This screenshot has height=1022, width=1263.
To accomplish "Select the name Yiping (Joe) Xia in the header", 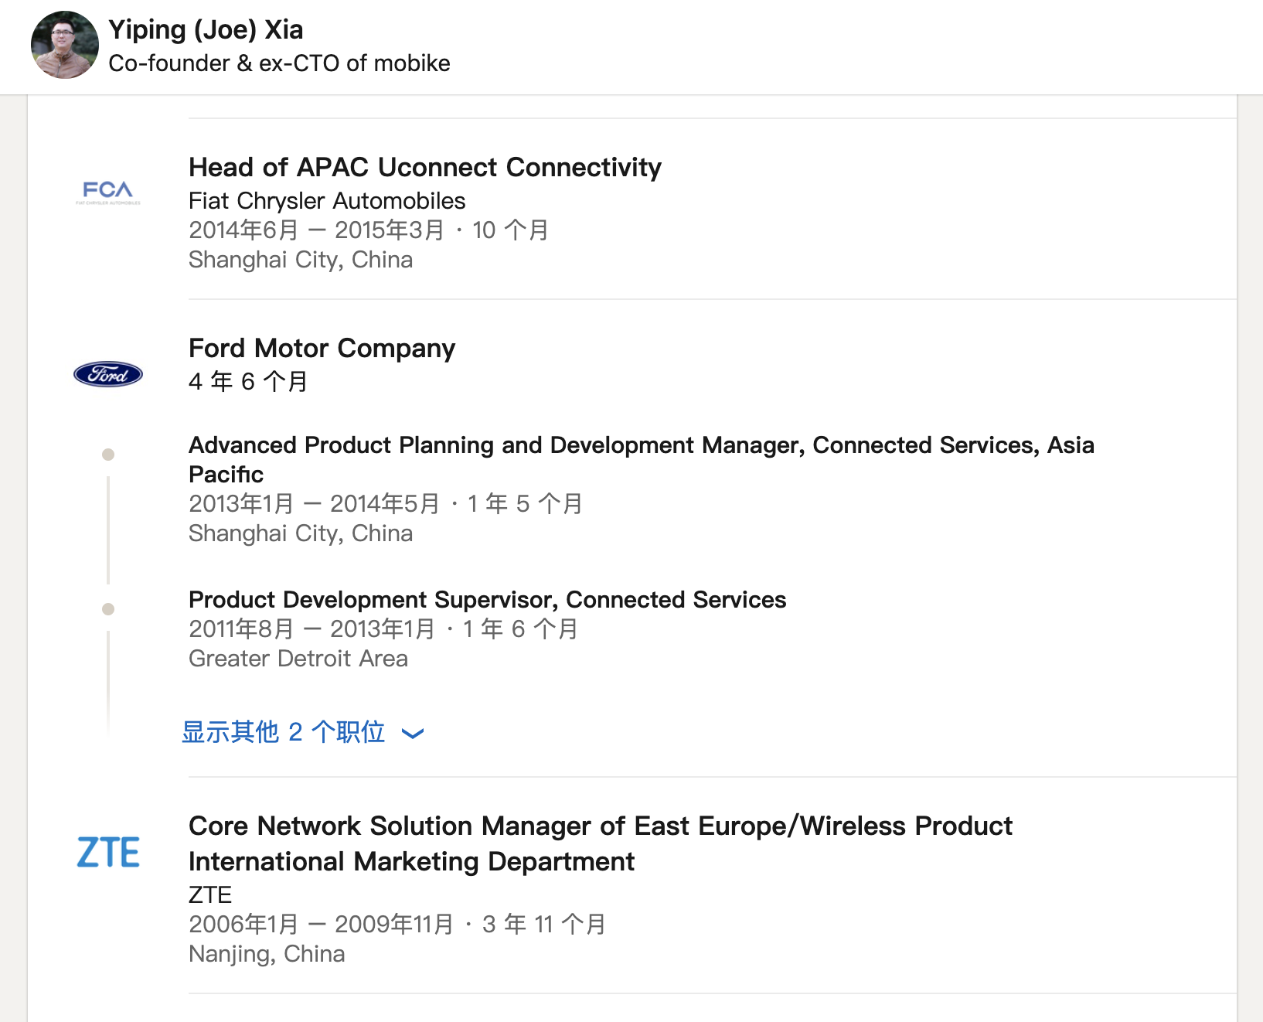I will tap(206, 29).
